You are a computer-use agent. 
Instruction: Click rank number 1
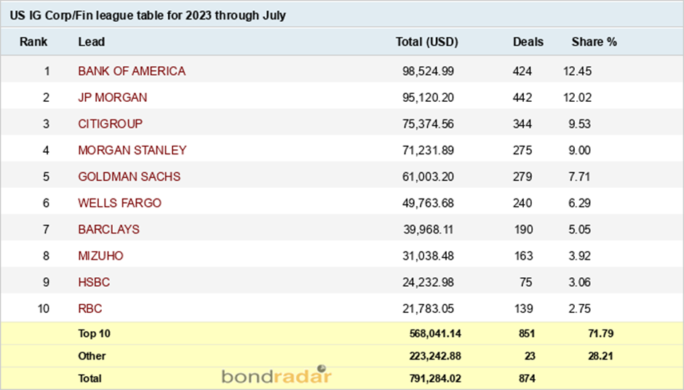pos(47,71)
